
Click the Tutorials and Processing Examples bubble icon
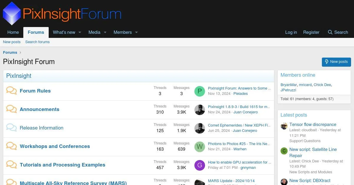point(12,164)
